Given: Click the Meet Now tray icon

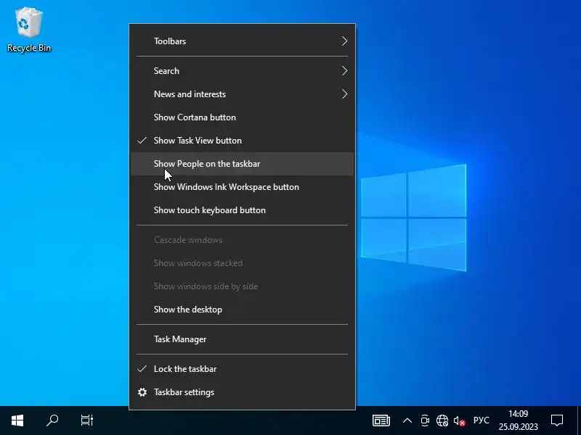Looking at the screenshot, I should click(425, 420).
